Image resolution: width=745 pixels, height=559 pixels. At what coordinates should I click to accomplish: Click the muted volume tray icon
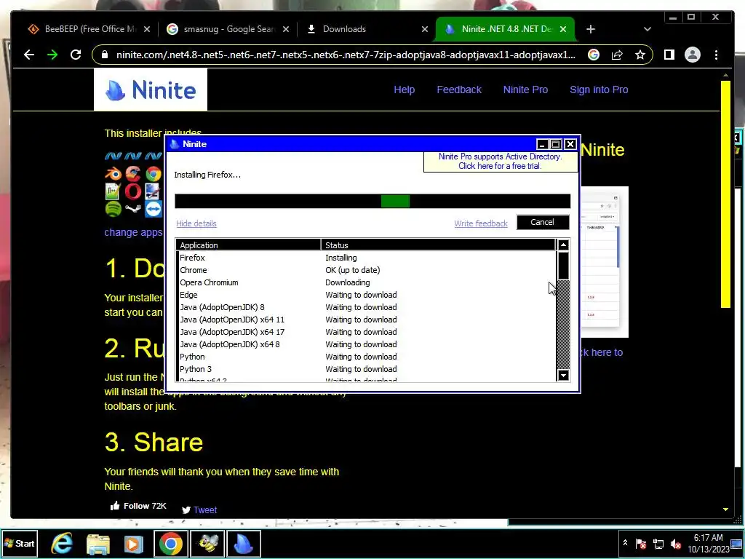[x=675, y=544]
